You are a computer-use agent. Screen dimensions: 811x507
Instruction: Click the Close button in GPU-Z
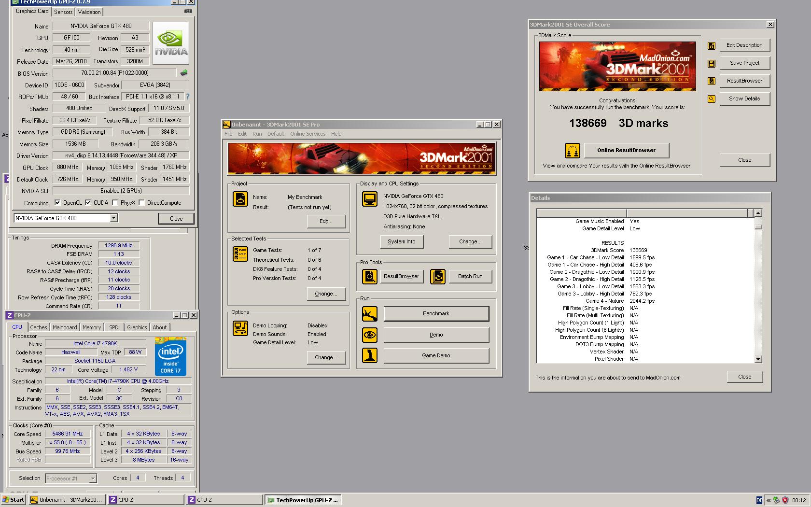(176, 219)
